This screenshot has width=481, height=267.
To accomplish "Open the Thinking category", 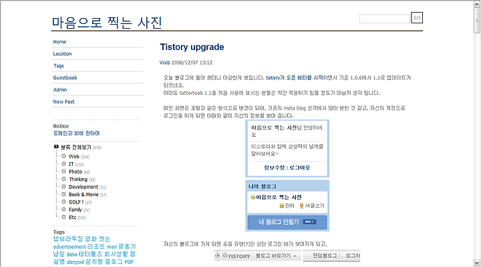I will (x=78, y=180).
